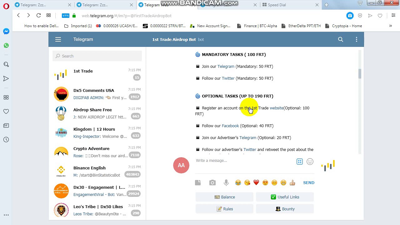This screenshot has height=225, width=400.
Task: Open Easy Setup menu icon
Action: [x=393, y=15]
